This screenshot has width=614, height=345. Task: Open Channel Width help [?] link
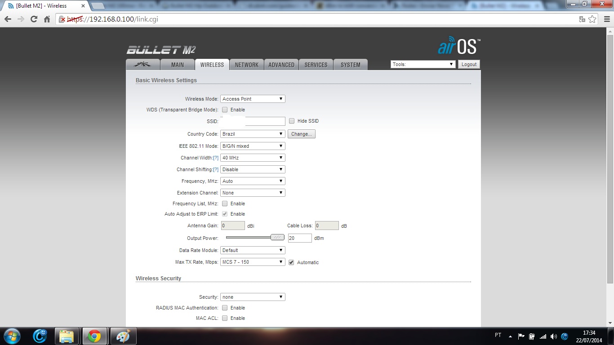(x=216, y=158)
